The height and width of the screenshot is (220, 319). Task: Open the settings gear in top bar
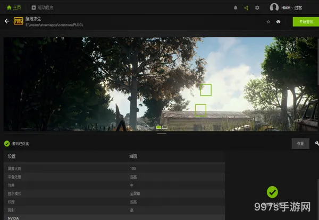click(x=257, y=8)
